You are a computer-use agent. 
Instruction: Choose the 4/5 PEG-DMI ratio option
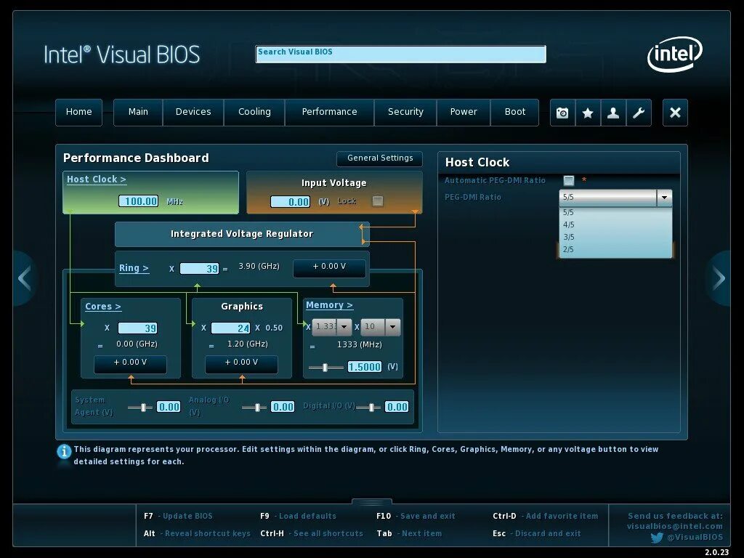[x=615, y=225]
